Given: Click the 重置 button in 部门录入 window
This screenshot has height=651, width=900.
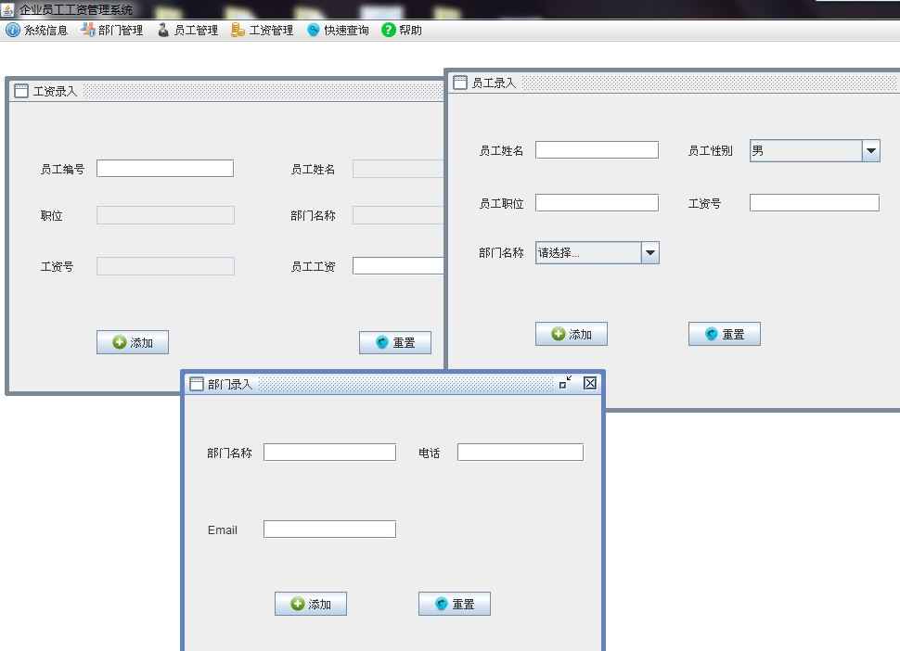Looking at the screenshot, I should point(454,604).
